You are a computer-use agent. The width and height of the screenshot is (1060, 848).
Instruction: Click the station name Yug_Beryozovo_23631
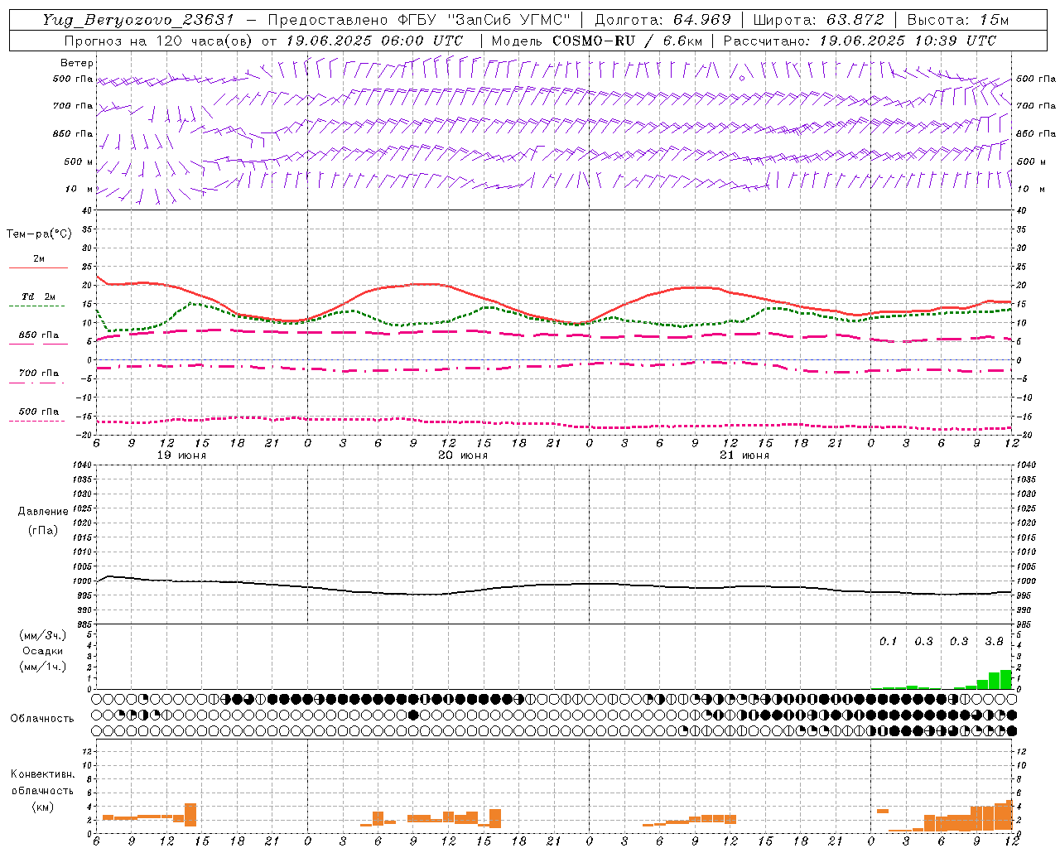pyautogui.click(x=139, y=20)
